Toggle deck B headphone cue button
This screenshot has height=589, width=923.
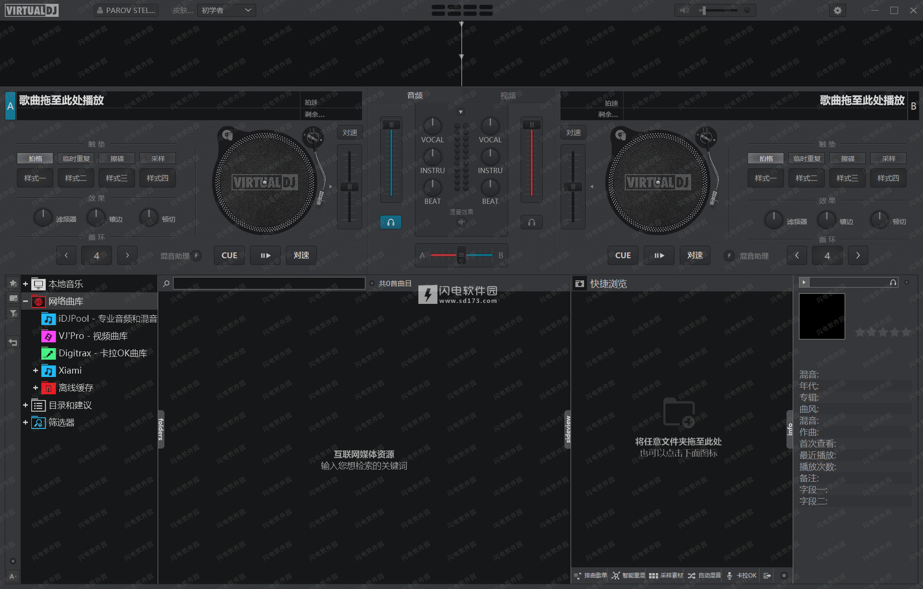tap(532, 222)
